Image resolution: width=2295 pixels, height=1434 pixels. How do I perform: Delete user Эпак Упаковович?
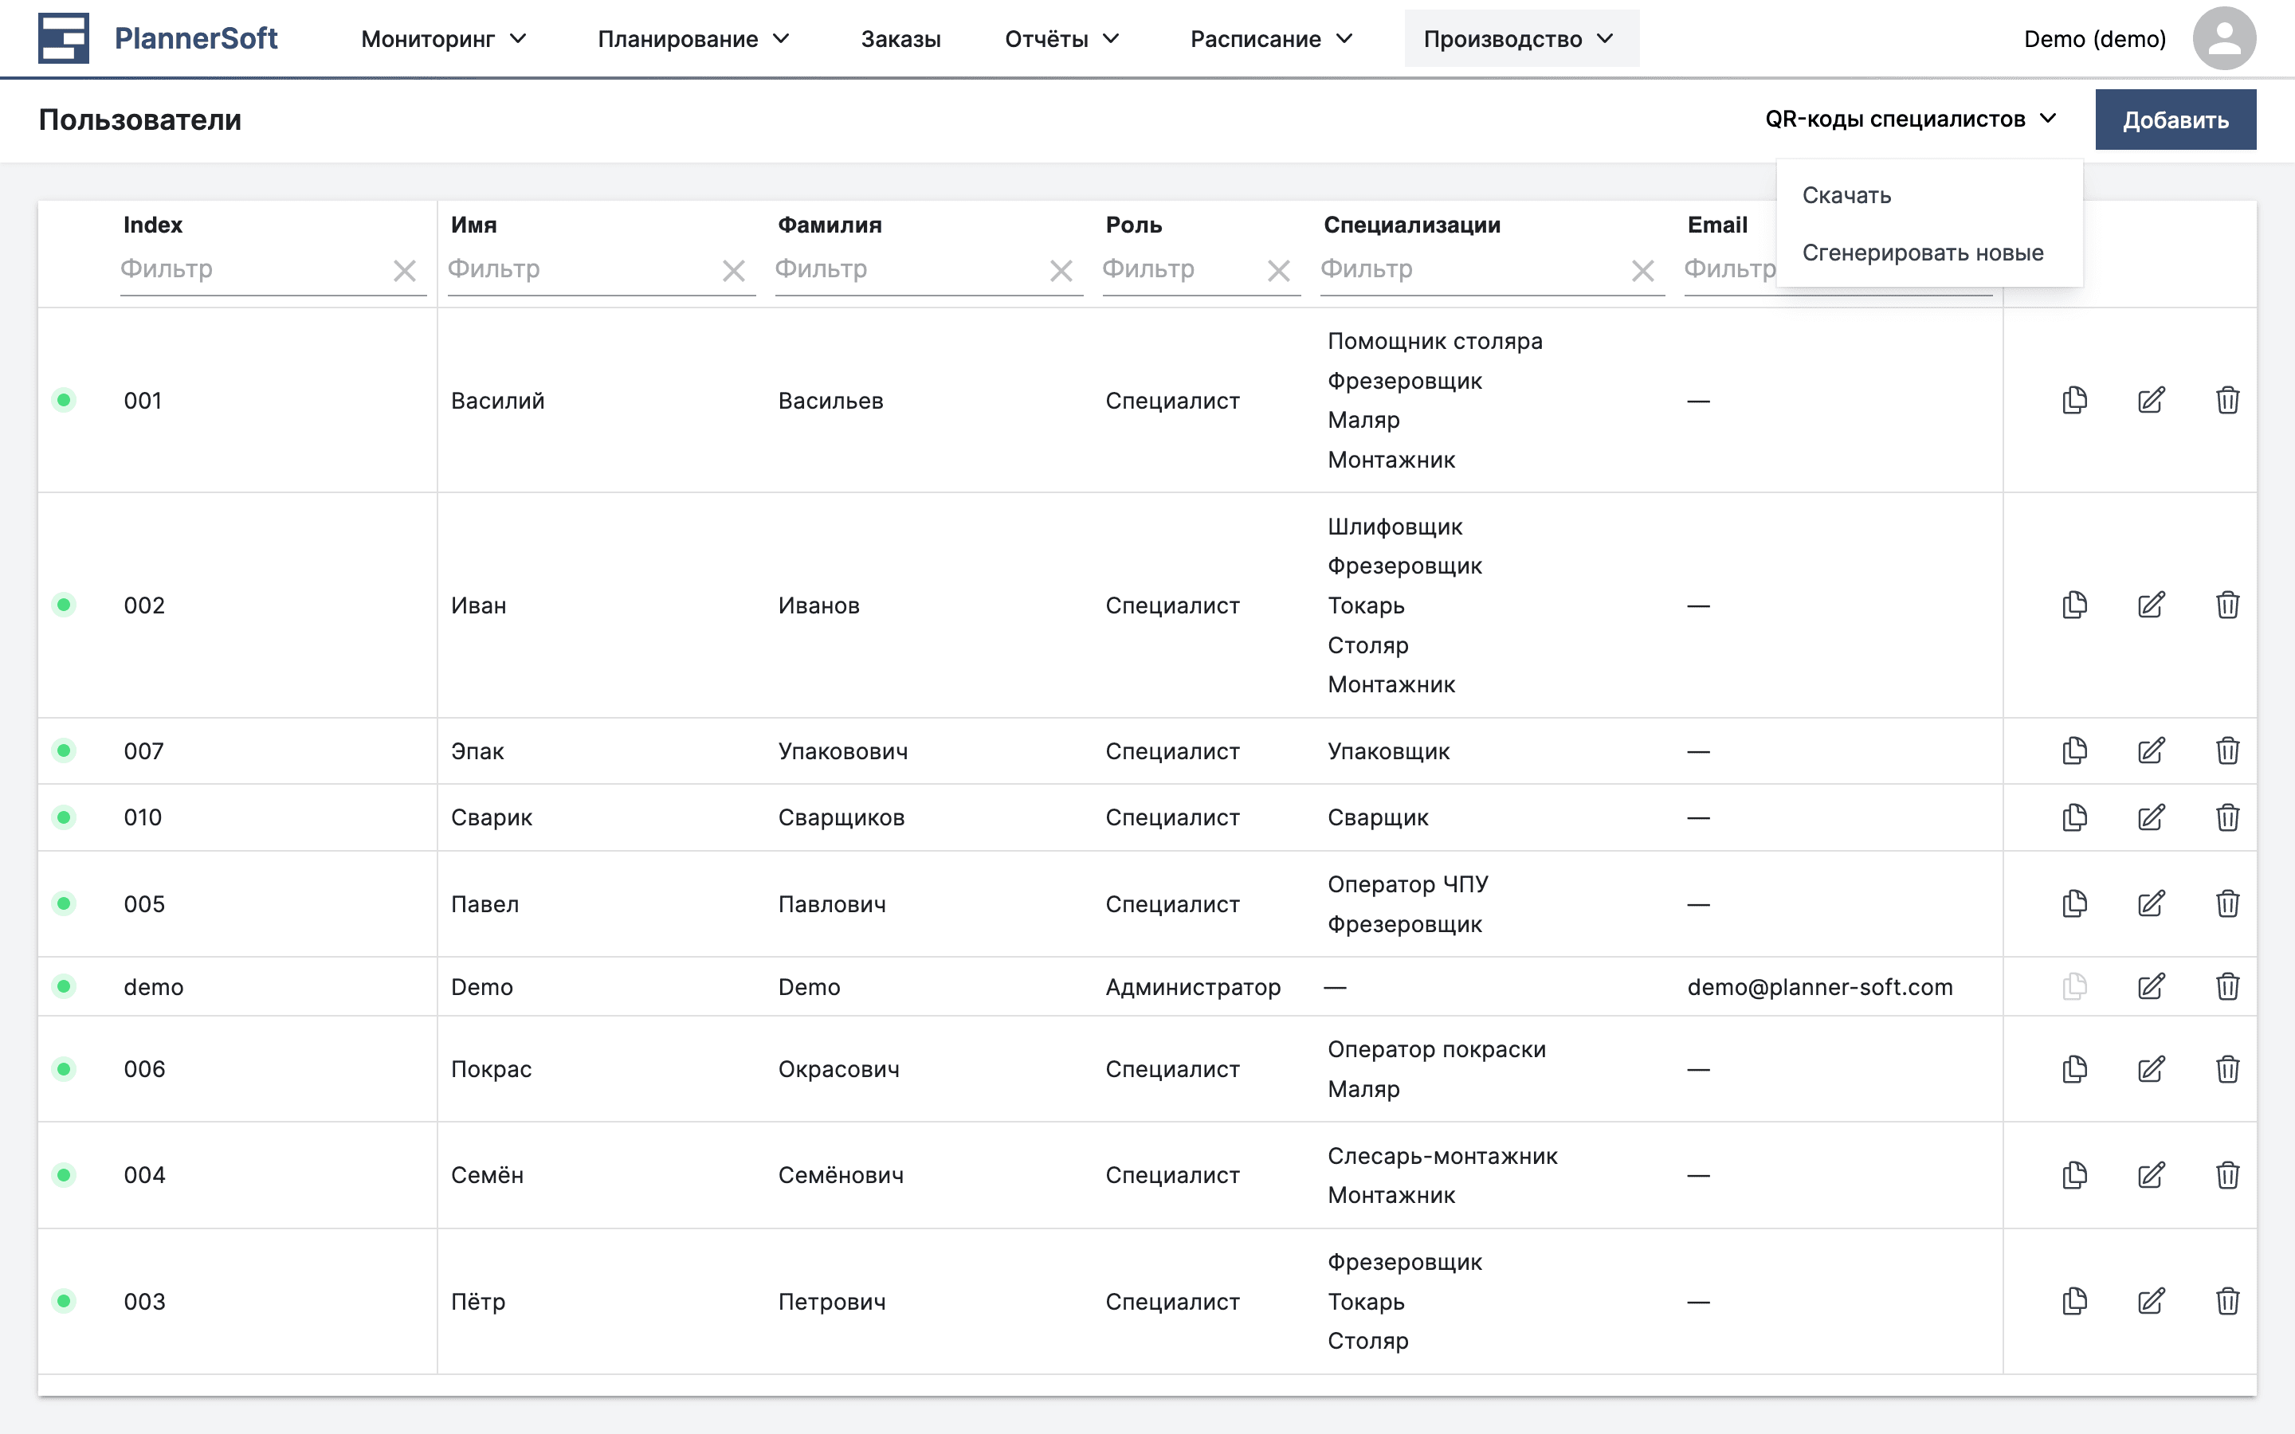(x=2226, y=751)
